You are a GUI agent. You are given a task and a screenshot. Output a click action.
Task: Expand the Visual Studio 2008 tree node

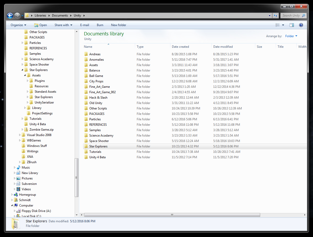tap(20, 135)
